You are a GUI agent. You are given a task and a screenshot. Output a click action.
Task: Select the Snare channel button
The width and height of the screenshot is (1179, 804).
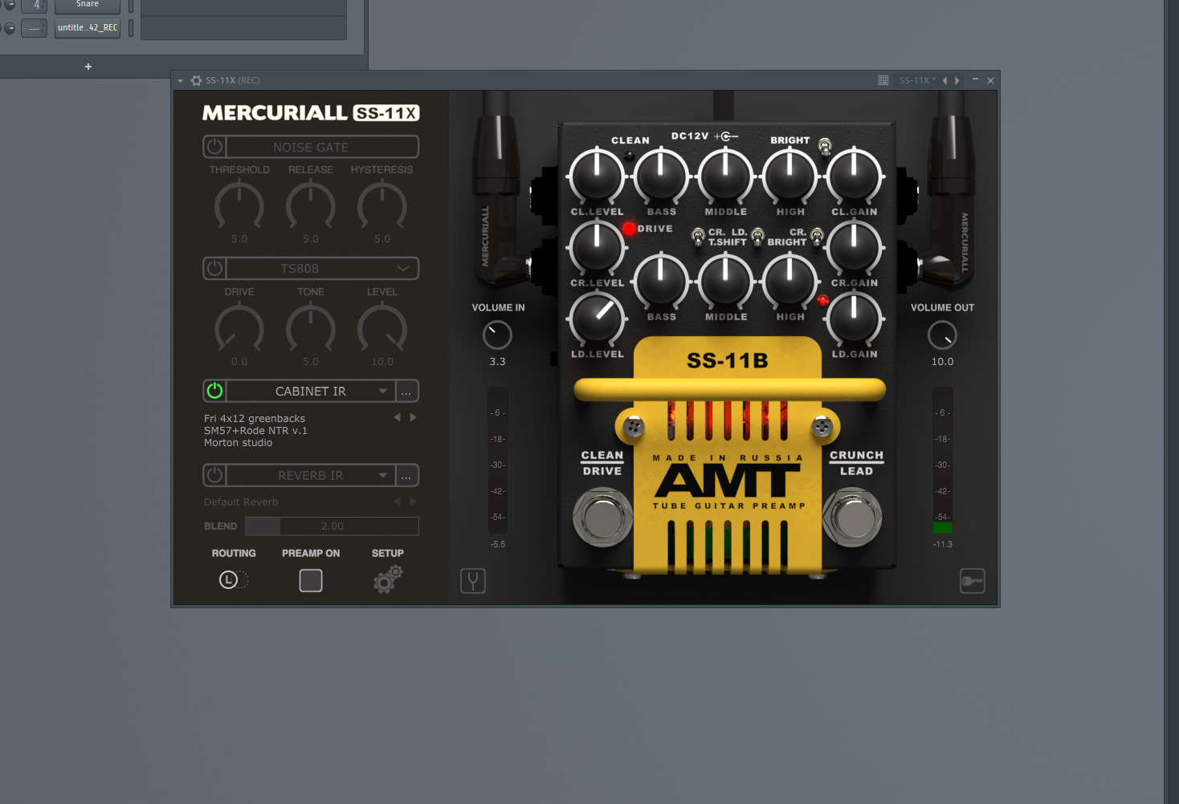pyautogui.click(x=88, y=6)
